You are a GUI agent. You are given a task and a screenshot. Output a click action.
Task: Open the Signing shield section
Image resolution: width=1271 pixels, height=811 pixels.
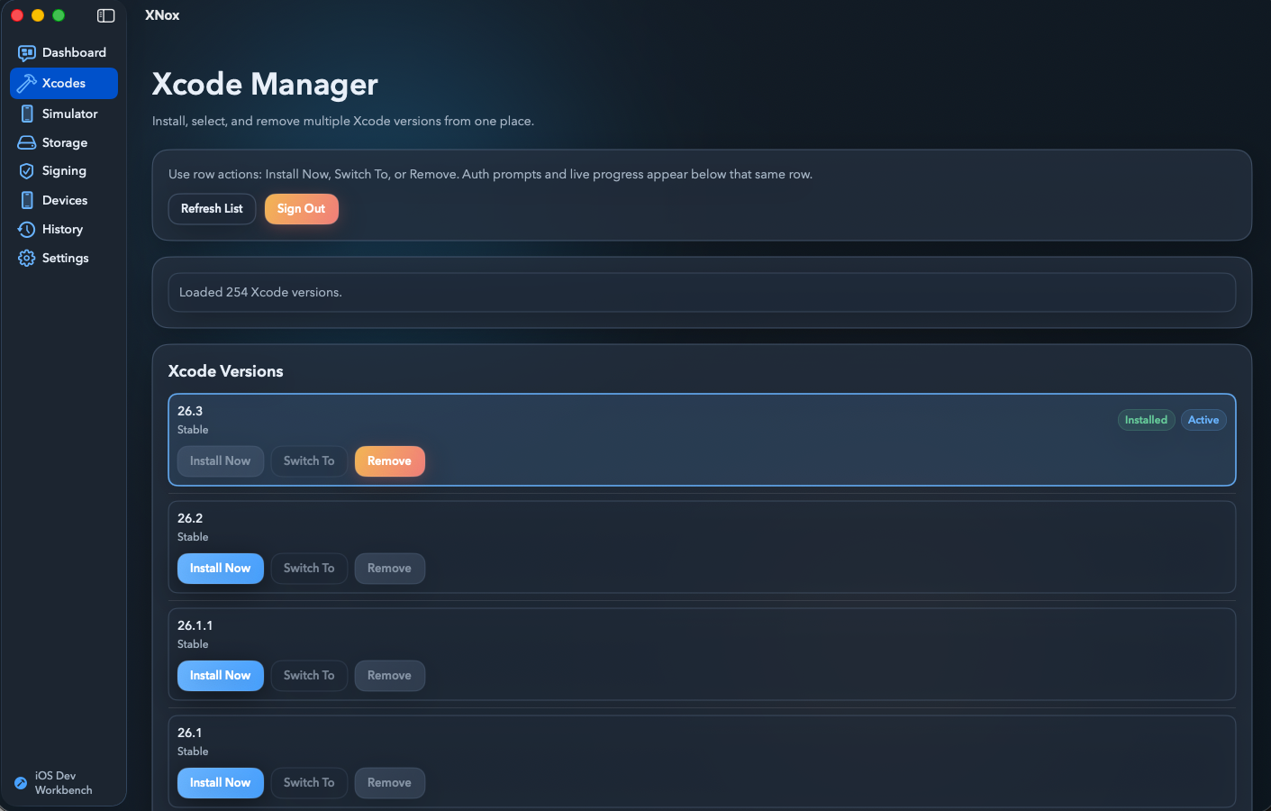click(63, 171)
